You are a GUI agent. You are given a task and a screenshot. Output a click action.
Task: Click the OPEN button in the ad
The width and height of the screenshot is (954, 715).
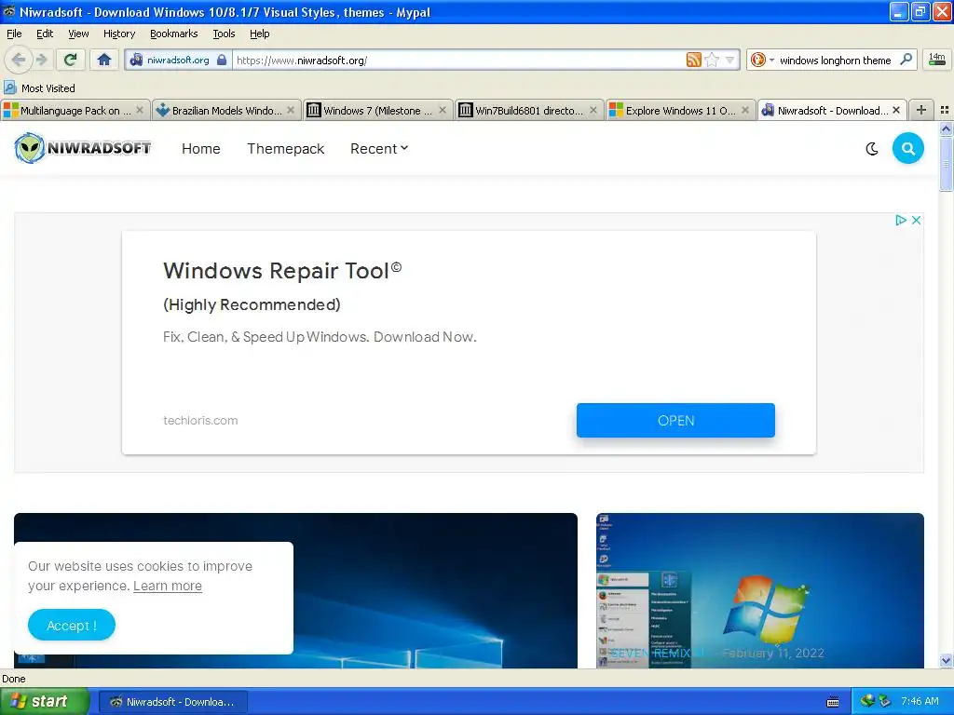tap(675, 420)
